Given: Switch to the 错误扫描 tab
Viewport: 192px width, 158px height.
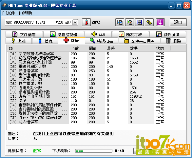Looking at the screenshot, I should [x=102, y=41].
